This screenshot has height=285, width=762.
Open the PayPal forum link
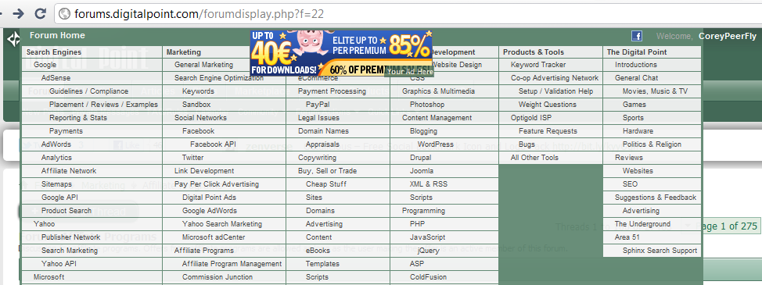point(318,104)
